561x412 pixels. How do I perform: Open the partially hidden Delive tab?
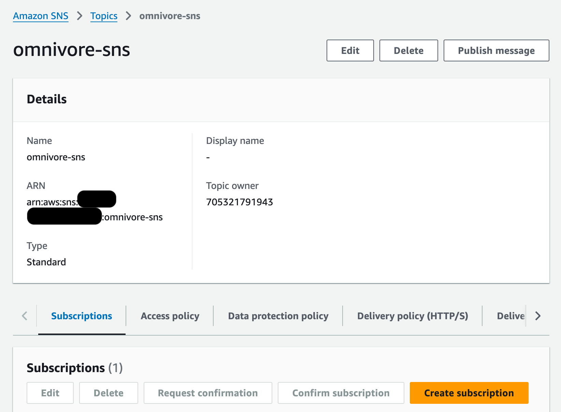pos(510,316)
